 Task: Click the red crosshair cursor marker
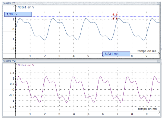pos(115,17)
